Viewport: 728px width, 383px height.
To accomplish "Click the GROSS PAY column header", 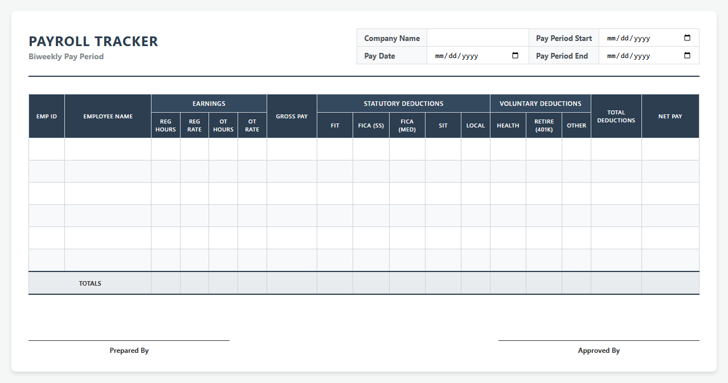I will 292,116.
